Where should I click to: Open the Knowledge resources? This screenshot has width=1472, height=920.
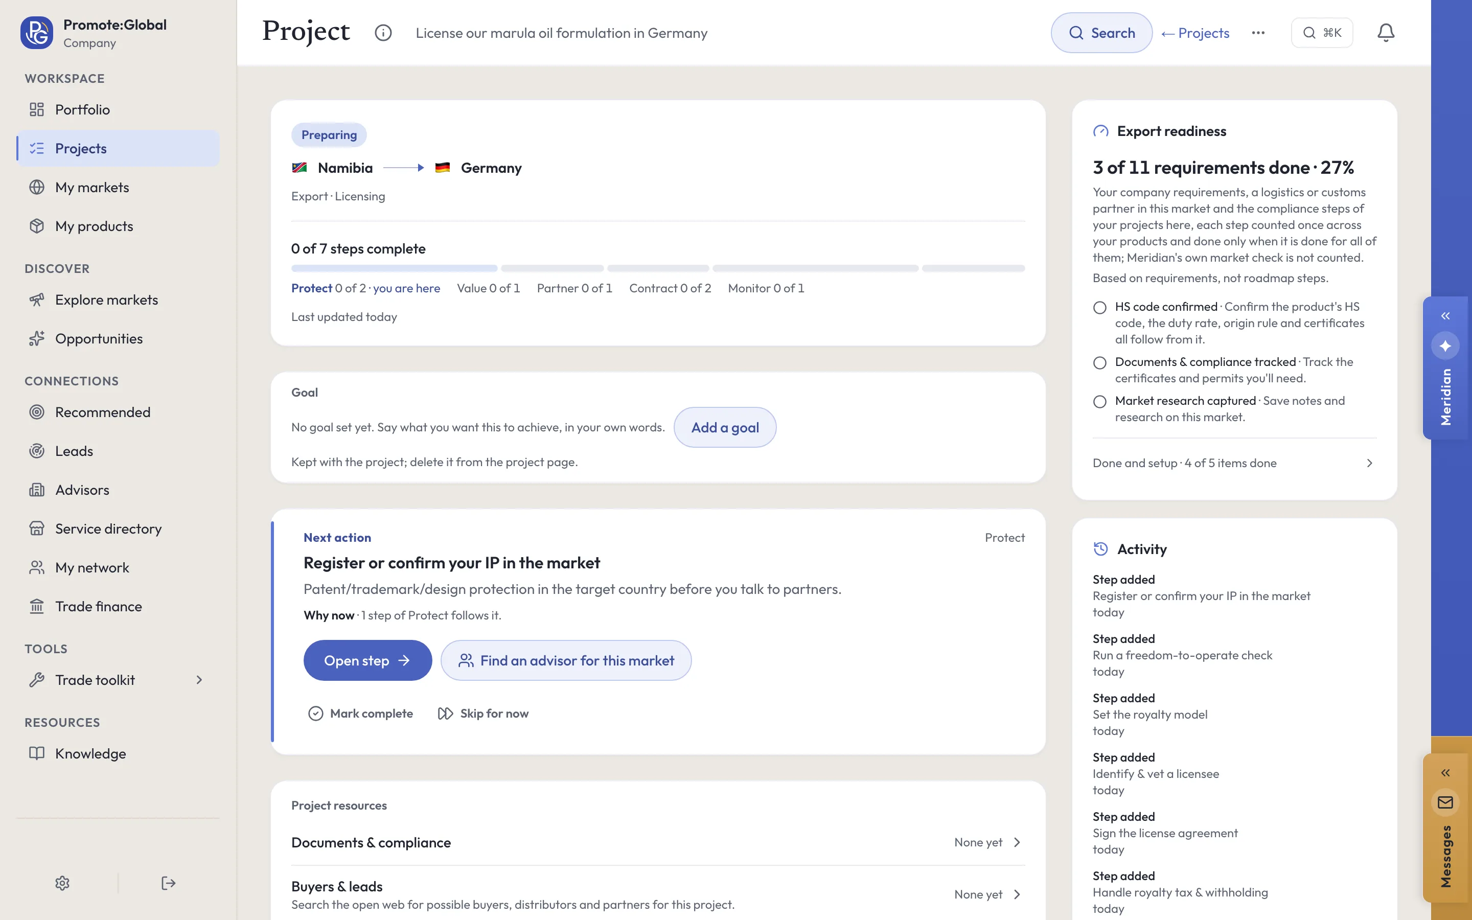click(x=118, y=754)
